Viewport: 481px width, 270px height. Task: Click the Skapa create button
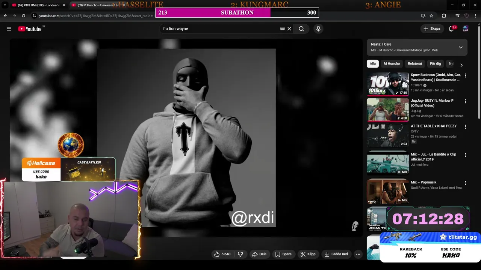coord(432,29)
